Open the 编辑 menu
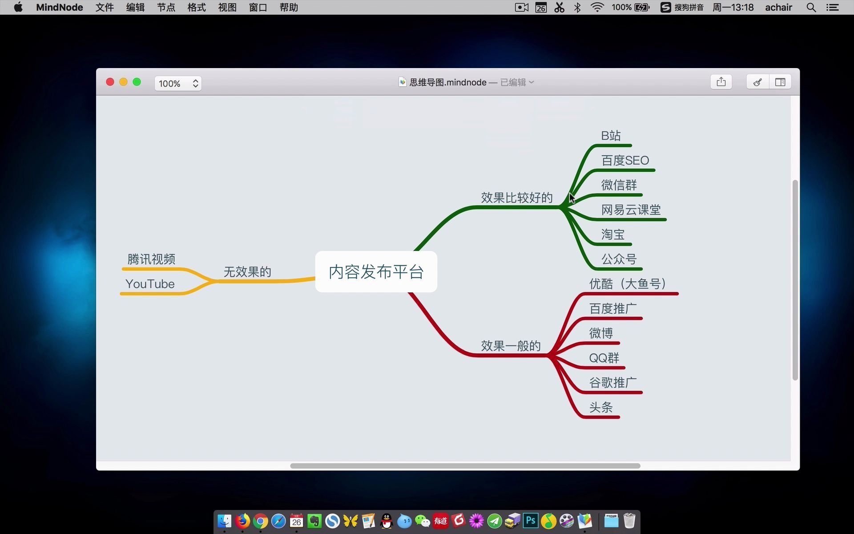This screenshot has width=854, height=534. [x=135, y=7]
